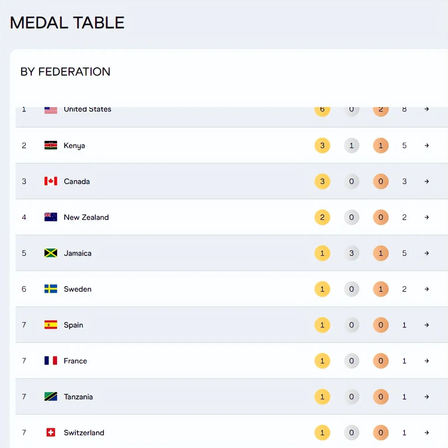The height and width of the screenshot is (448, 448).
Task: Click the Spain flag icon
Action: (x=51, y=325)
